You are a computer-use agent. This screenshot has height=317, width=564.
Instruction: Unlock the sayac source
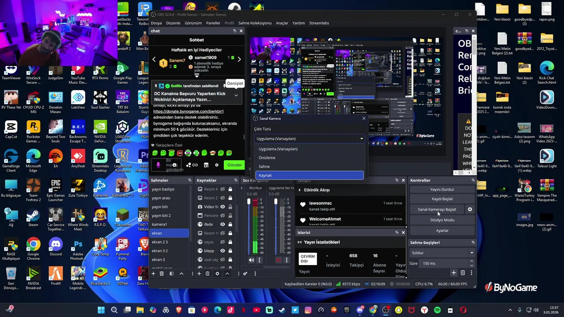pyautogui.click(x=230, y=242)
